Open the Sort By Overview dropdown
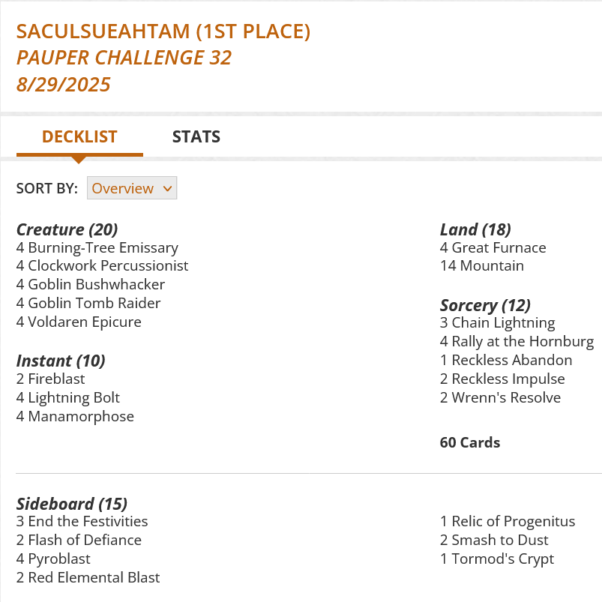 pos(132,188)
